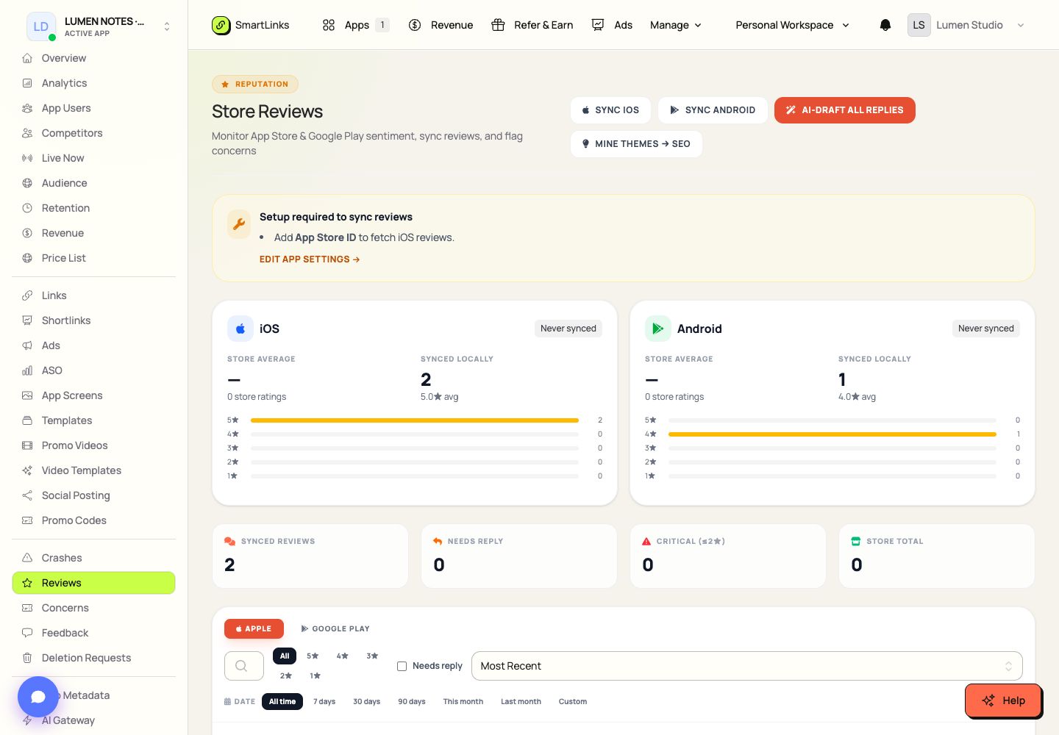The image size is (1059, 735).
Task: Click the Templates sidebar icon
Action: [x=27, y=420]
